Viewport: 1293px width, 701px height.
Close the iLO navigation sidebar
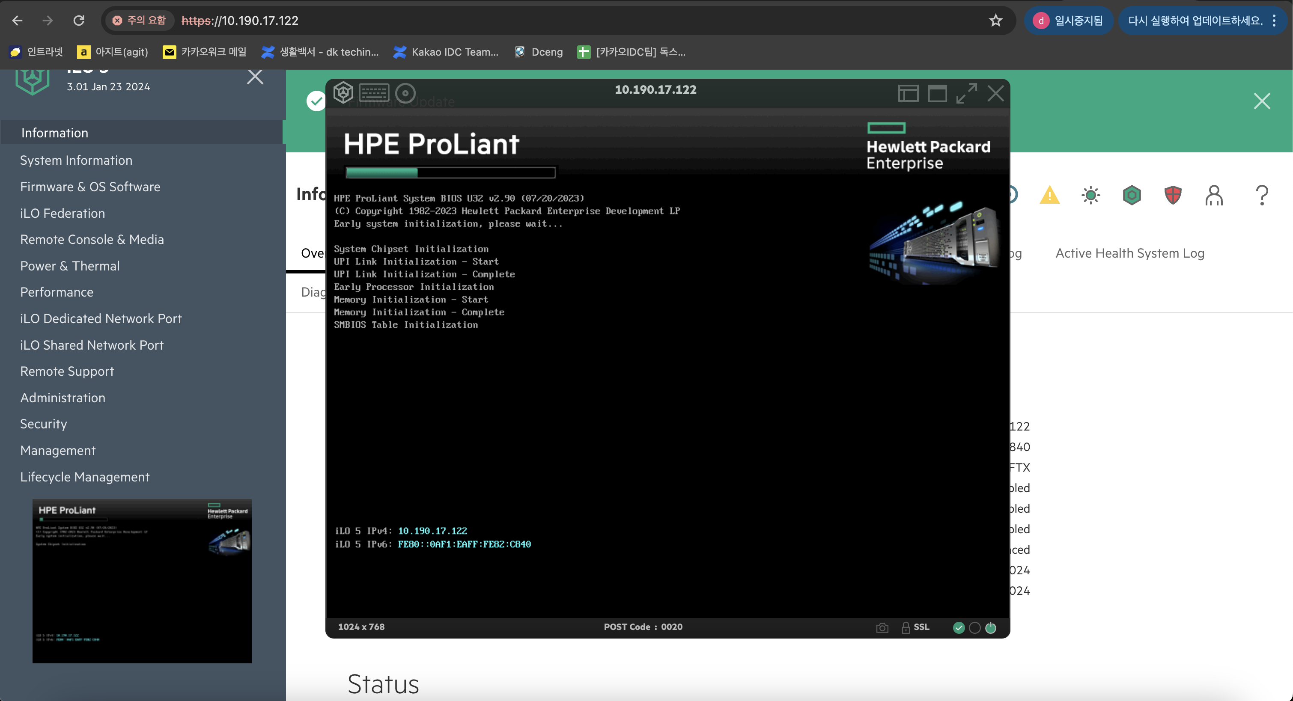pos(255,77)
